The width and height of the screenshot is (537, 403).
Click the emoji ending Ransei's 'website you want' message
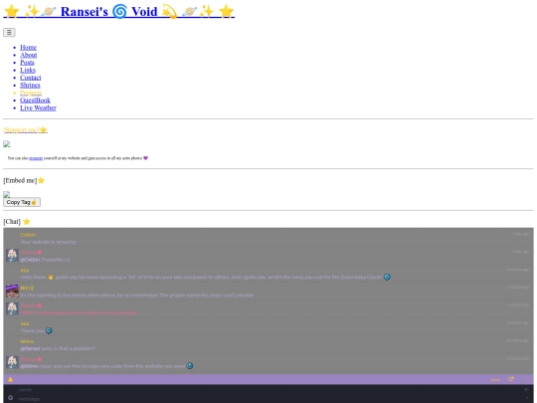click(x=190, y=366)
